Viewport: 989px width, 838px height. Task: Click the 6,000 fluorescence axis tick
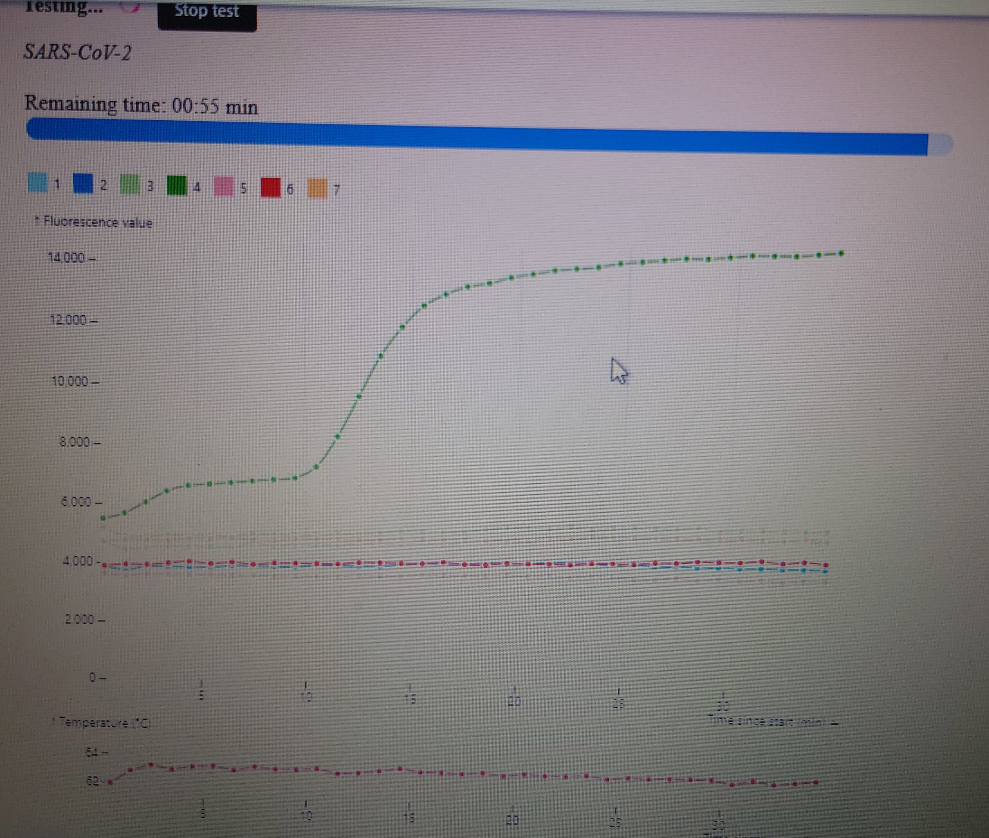[82, 502]
